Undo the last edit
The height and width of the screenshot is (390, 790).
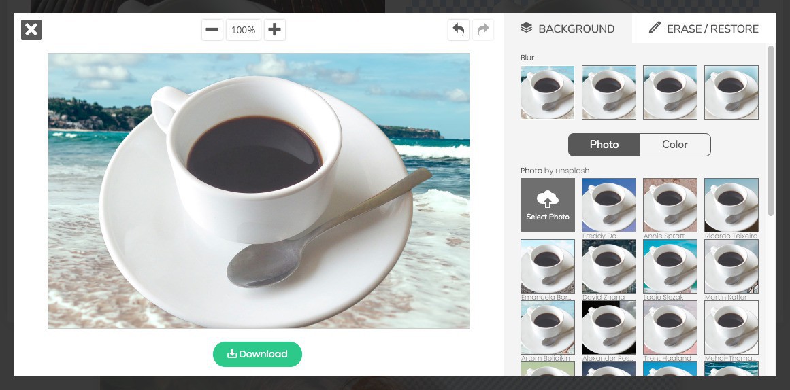coord(459,30)
